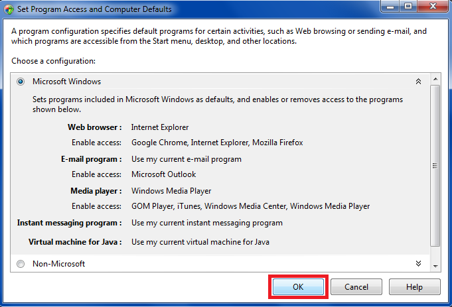Viewport: 452px width, 307px height.
Task: Click the 'Web browser :' label
Action: (94, 127)
